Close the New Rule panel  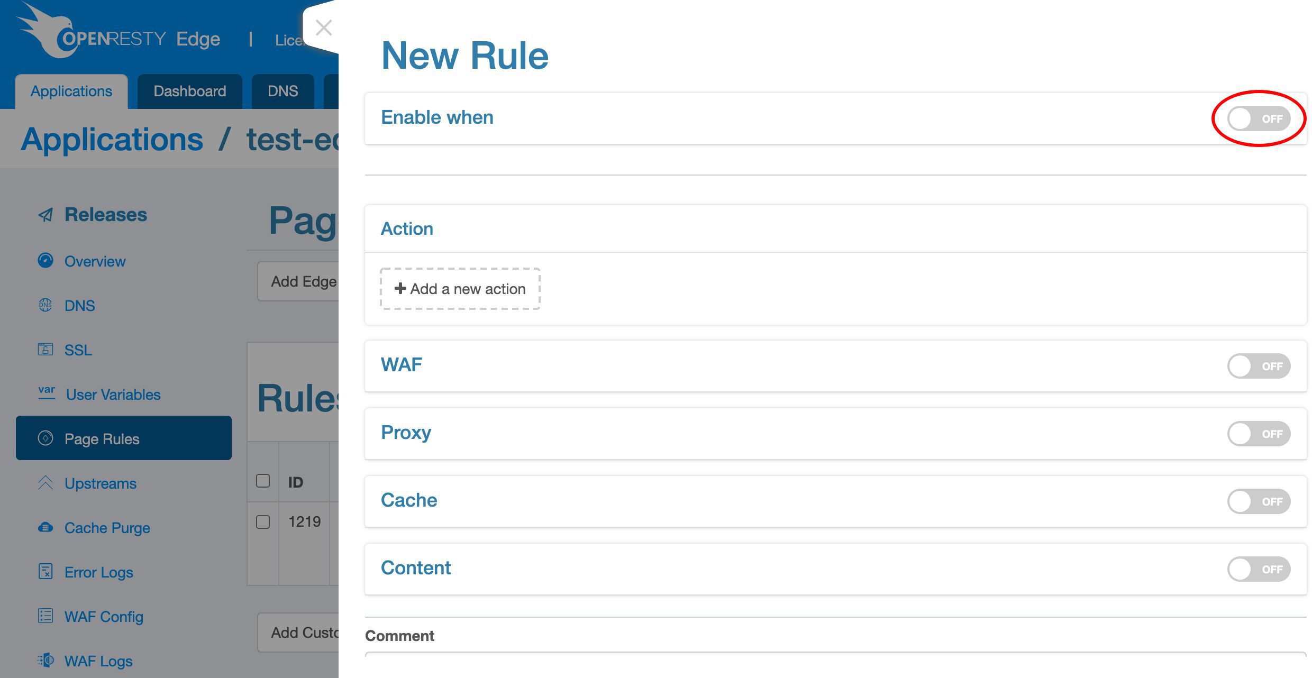[323, 28]
